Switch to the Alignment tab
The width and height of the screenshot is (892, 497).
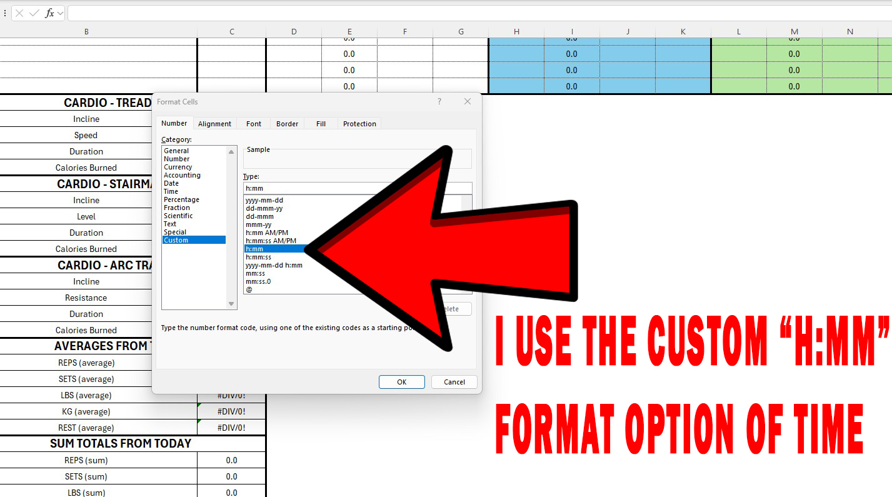[x=214, y=123]
